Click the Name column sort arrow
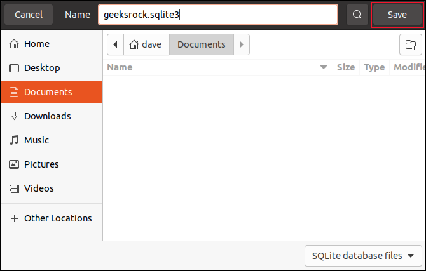This screenshot has width=426, height=271. 324,67
